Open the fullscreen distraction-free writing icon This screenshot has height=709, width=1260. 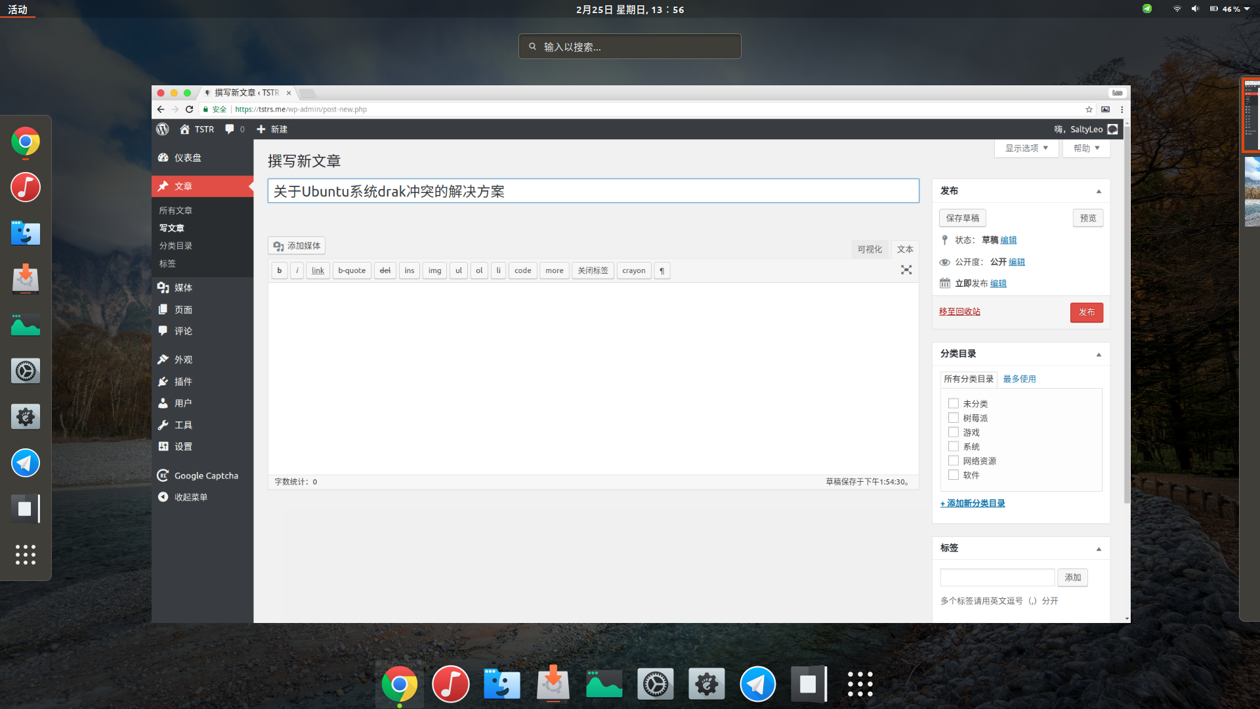(x=906, y=270)
